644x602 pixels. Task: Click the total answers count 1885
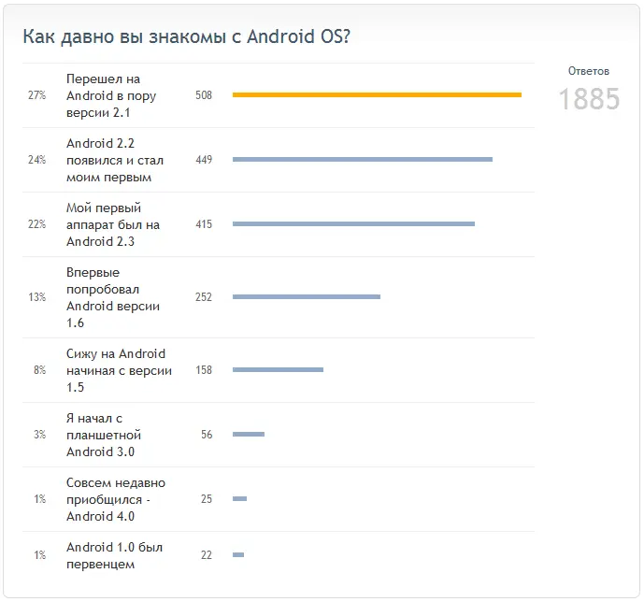589,99
